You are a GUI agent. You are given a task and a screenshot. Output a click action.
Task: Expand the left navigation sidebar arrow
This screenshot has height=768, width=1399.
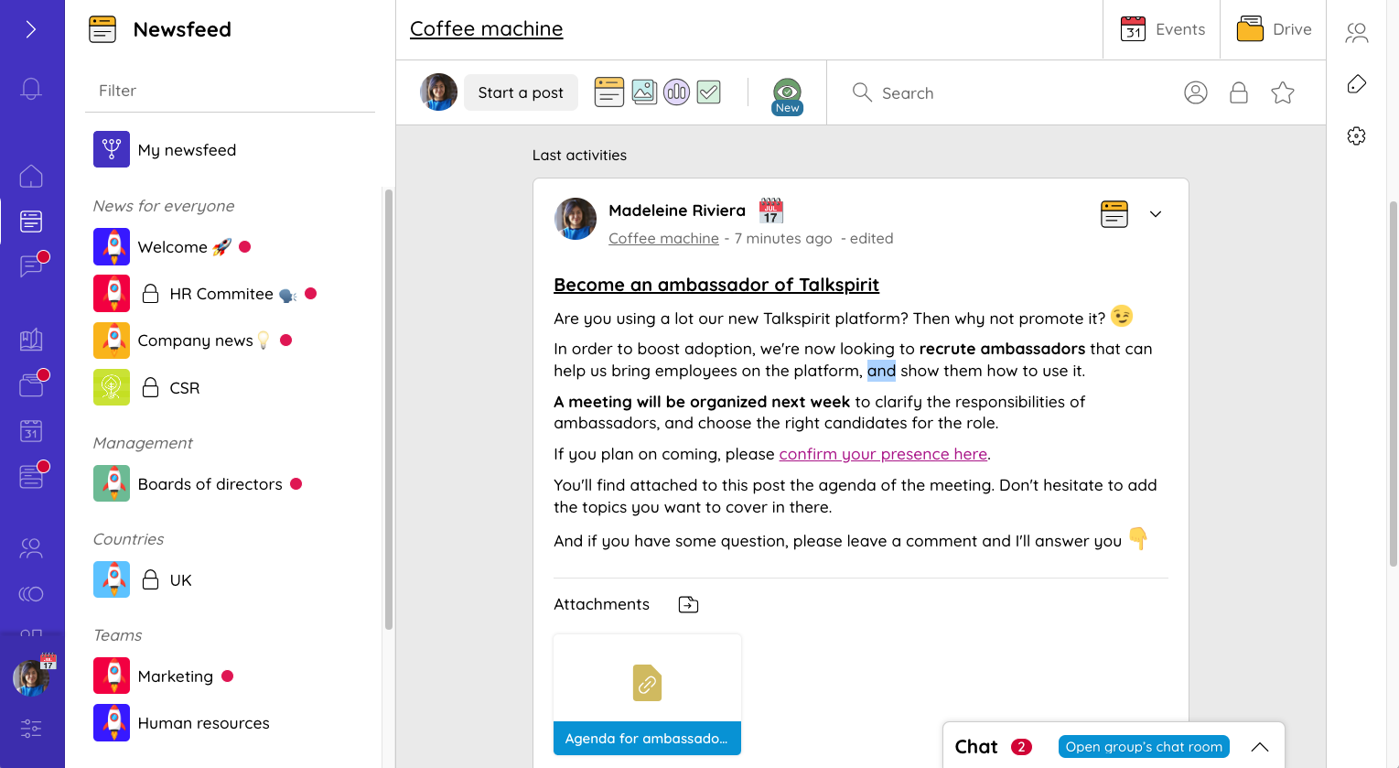click(31, 29)
